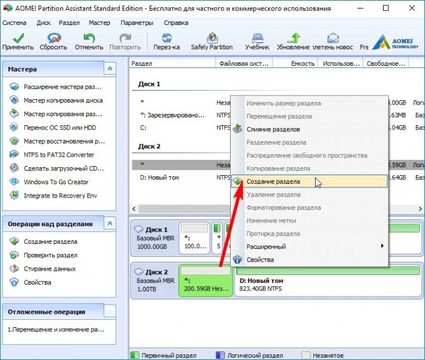
Task: Open the Safely Partition toolbar icon
Action: tap(212, 38)
